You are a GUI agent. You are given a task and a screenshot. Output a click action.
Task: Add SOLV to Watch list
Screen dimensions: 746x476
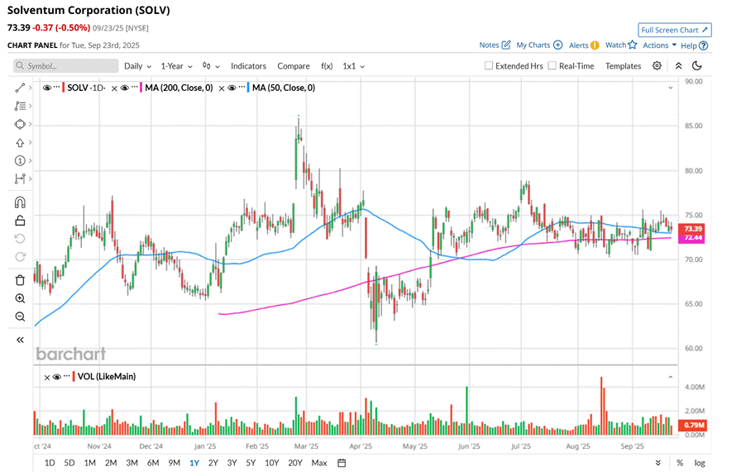621,45
